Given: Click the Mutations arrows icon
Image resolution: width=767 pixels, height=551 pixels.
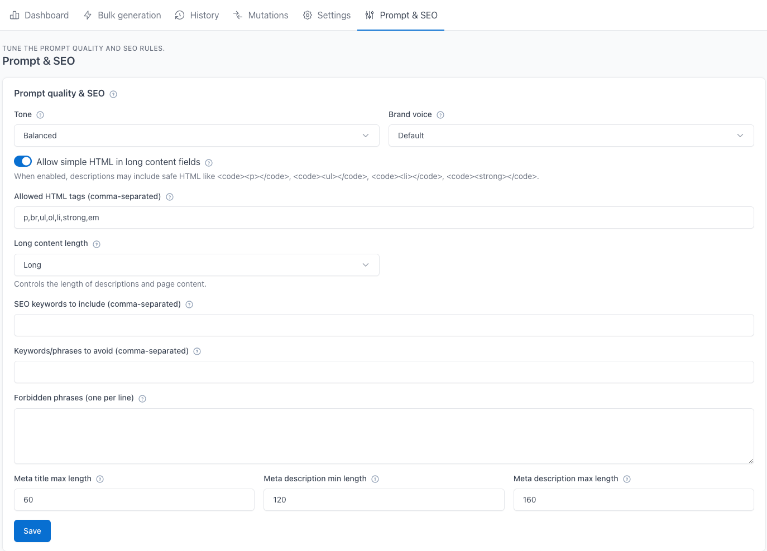Looking at the screenshot, I should (x=238, y=15).
